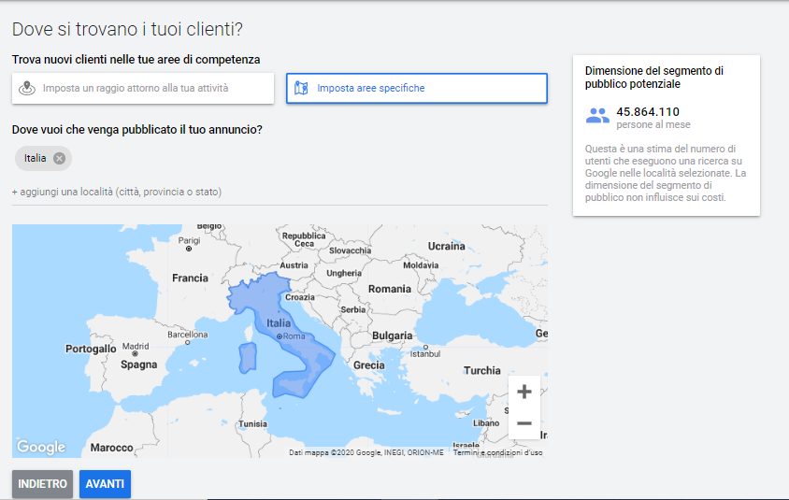The width and height of the screenshot is (789, 500).
Task: Click the Google logo on the map
Action: pos(41,447)
